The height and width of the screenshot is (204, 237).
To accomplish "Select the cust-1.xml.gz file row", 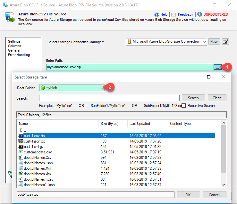I will tap(117, 147).
